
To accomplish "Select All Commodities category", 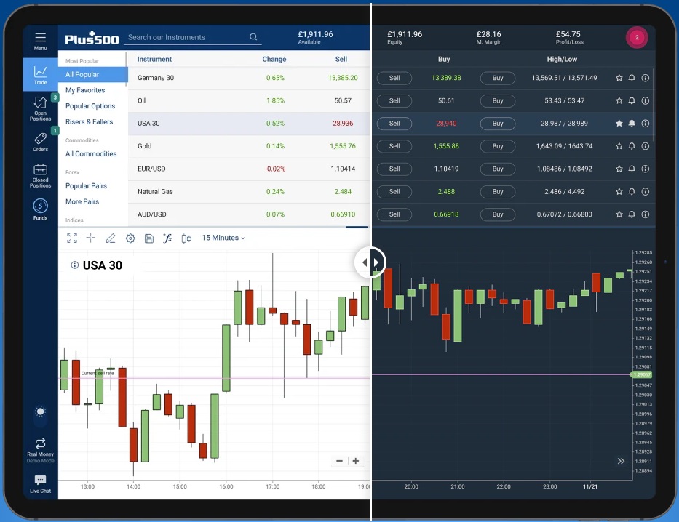I will click(x=91, y=153).
